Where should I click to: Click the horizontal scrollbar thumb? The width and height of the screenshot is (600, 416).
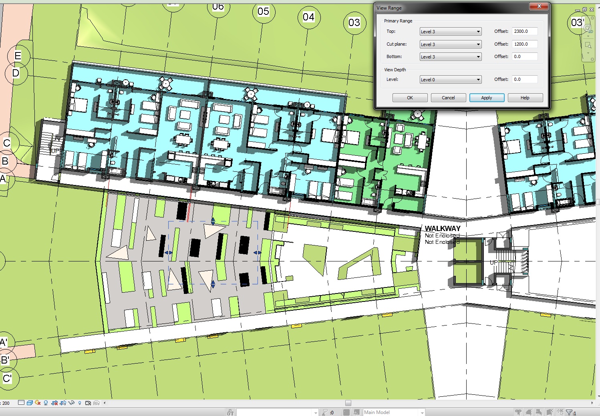pos(348,403)
